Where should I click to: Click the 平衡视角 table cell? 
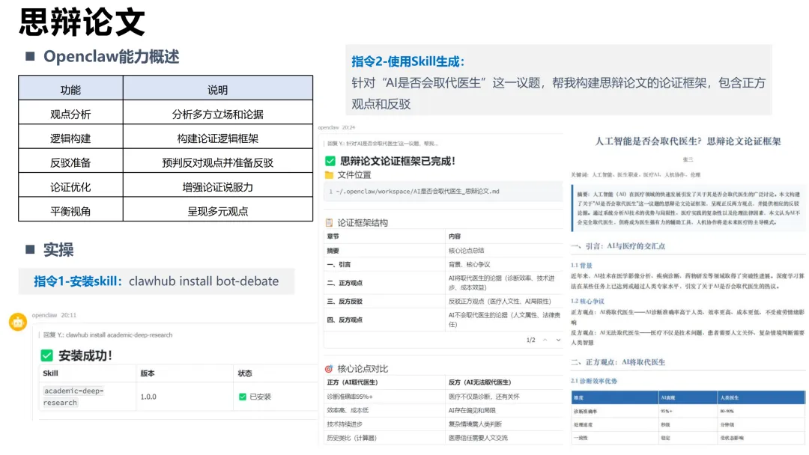pyautogui.click(x=70, y=211)
